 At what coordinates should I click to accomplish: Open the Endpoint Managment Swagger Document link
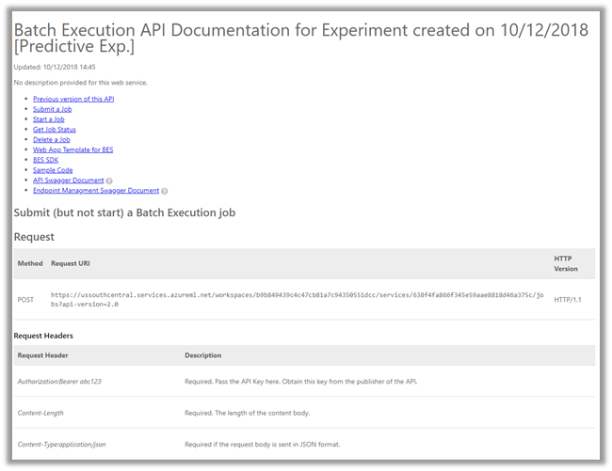pos(95,191)
